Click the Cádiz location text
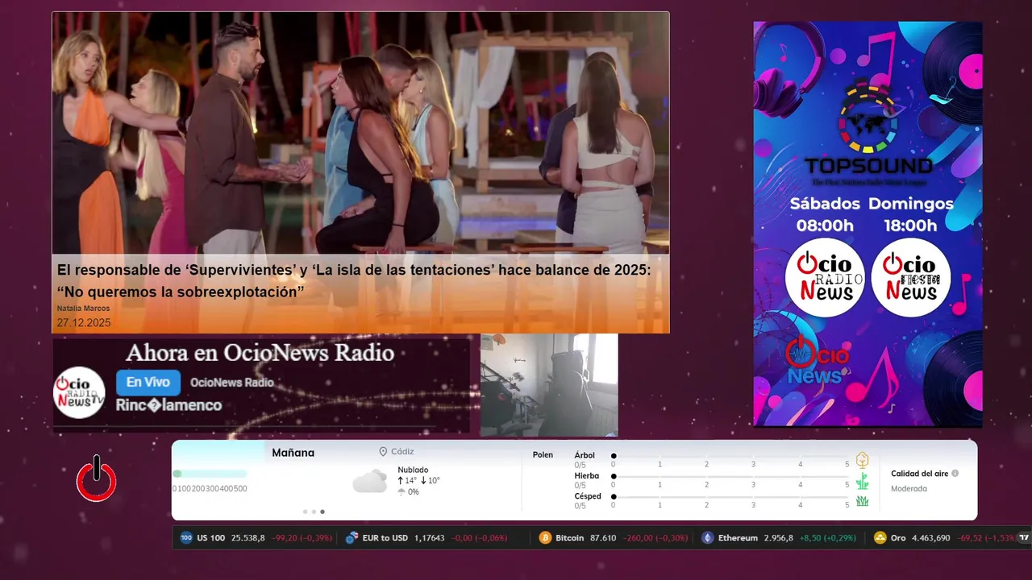1032x580 pixels. 402,452
